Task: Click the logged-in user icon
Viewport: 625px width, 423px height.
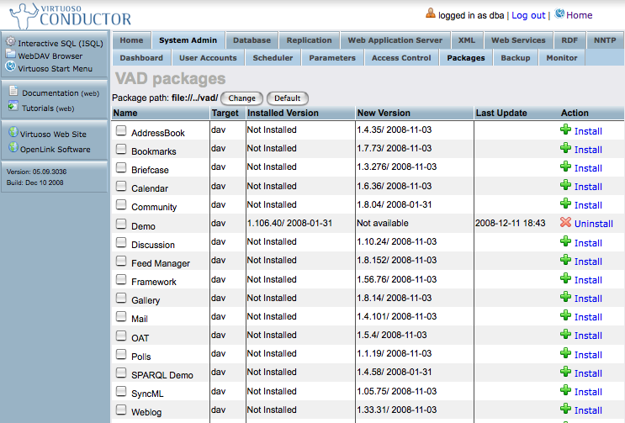Action: 431,13
